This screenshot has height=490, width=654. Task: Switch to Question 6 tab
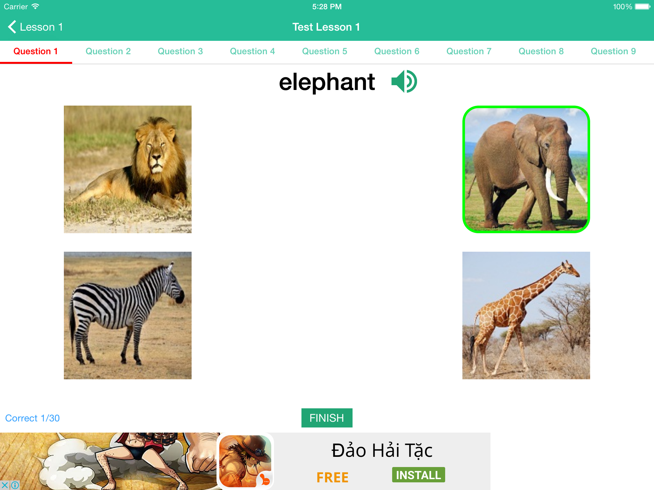(x=397, y=51)
